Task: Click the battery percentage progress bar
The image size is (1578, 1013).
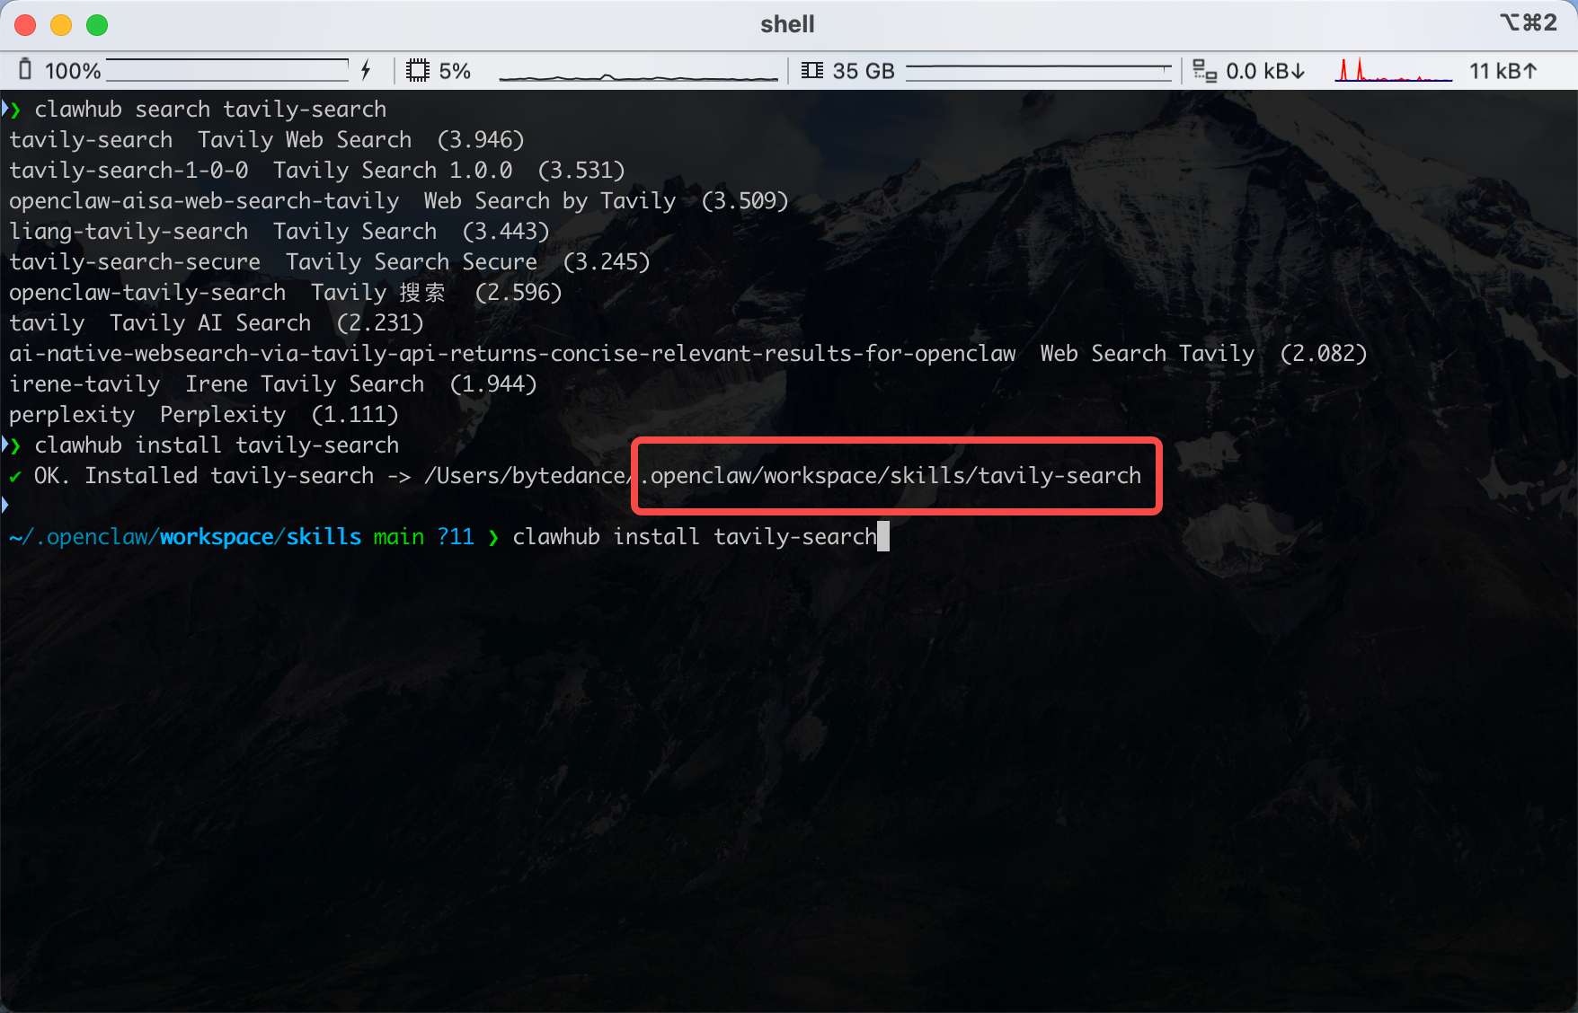Action: tap(227, 69)
